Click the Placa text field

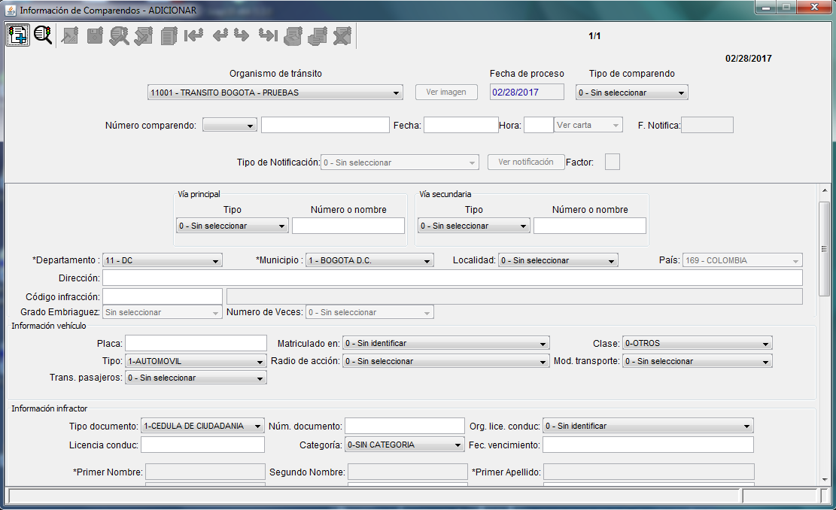coord(196,344)
